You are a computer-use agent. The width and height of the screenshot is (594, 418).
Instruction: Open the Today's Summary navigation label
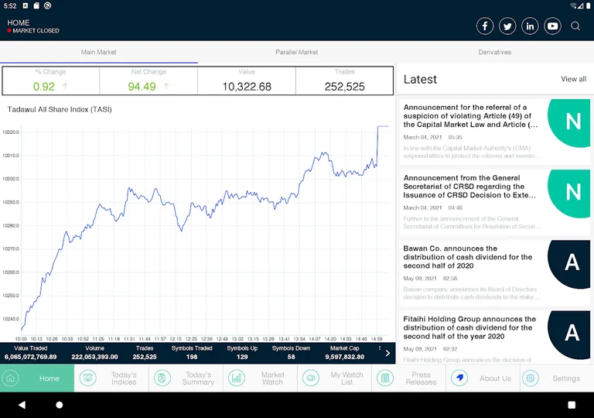tap(198, 379)
